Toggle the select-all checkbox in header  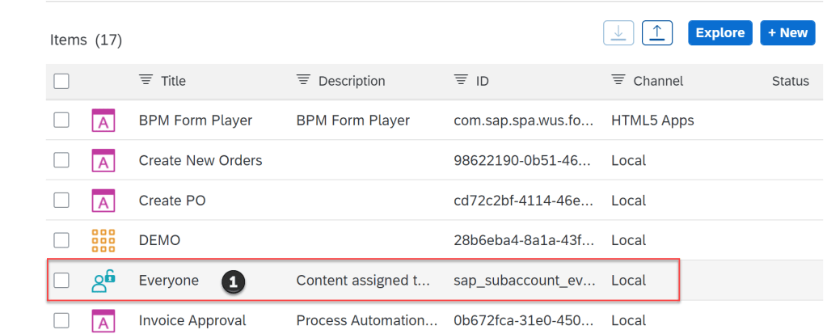pyautogui.click(x=61, y=81)
